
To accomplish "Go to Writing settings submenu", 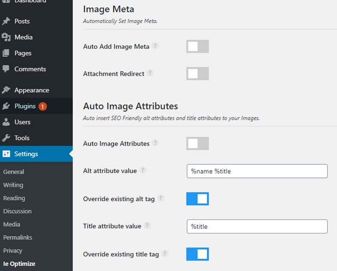I will coord(13,185).
